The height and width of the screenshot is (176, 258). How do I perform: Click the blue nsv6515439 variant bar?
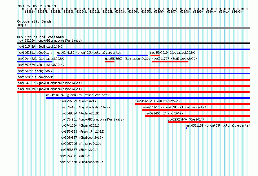(x=133, y=49)
